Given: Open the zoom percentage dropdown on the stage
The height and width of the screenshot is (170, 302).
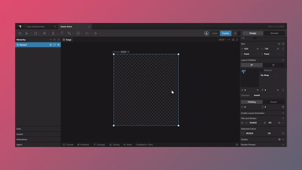Looking at the screenshot, I should (x=222, y=40).
